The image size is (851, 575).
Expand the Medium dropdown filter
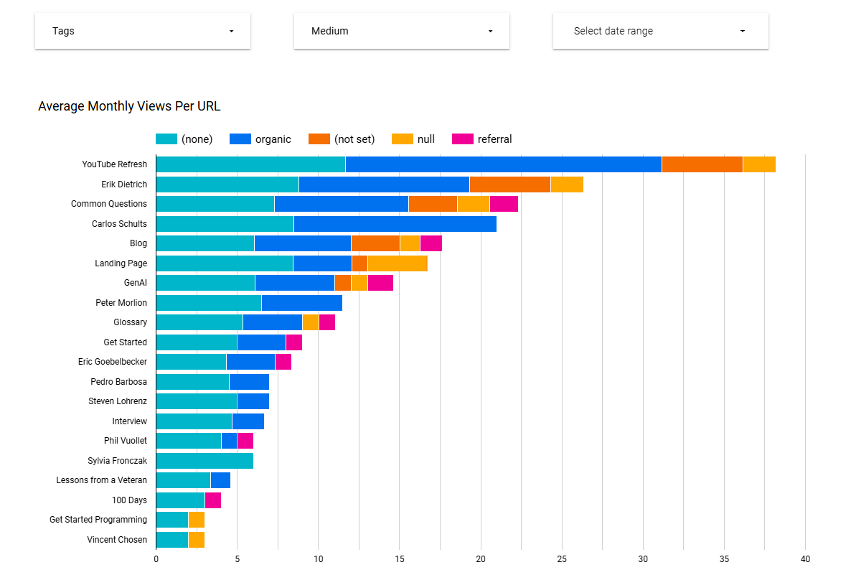coord(401,31)
